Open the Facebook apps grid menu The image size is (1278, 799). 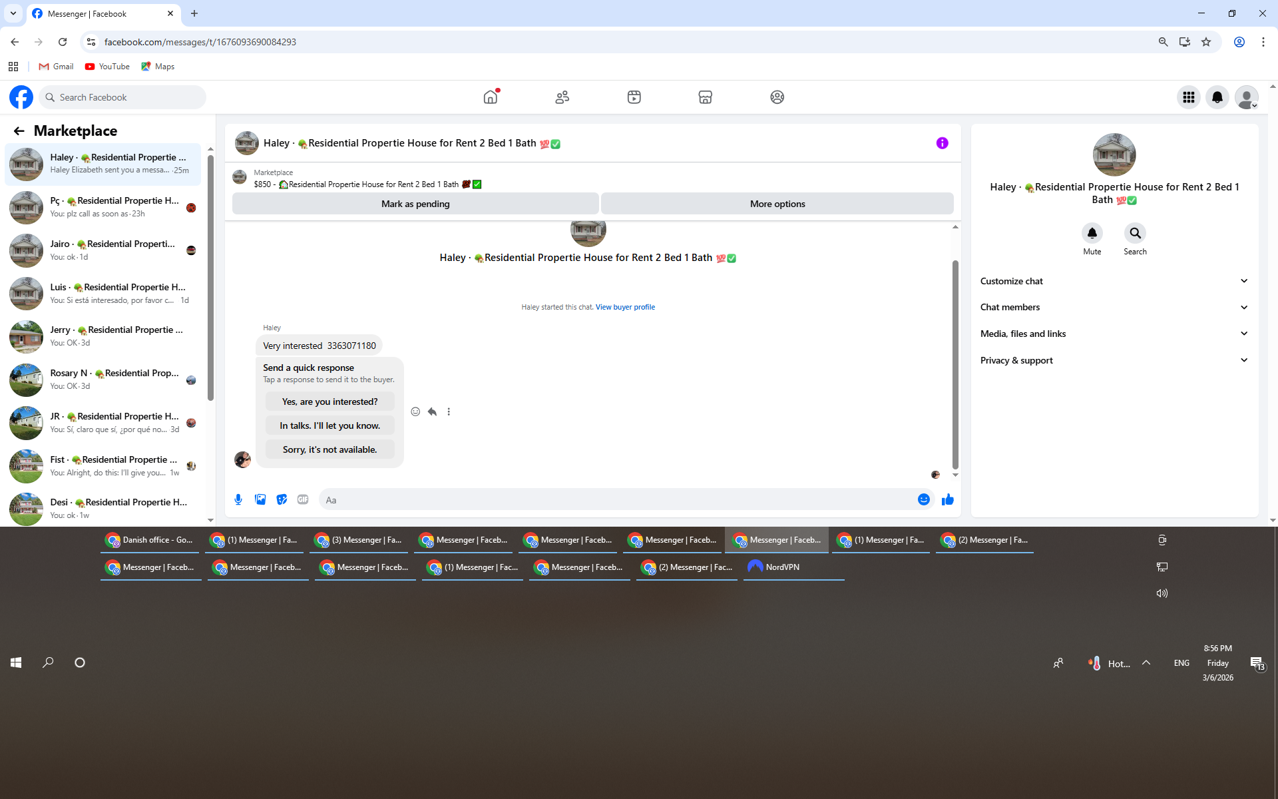tap(1188, 97)
